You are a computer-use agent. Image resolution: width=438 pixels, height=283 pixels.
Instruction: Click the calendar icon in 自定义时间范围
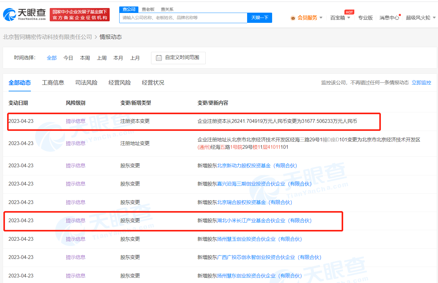tap(159, 58)
